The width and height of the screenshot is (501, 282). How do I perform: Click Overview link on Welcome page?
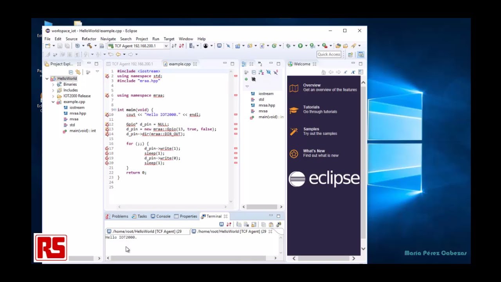tap(312, 85)
